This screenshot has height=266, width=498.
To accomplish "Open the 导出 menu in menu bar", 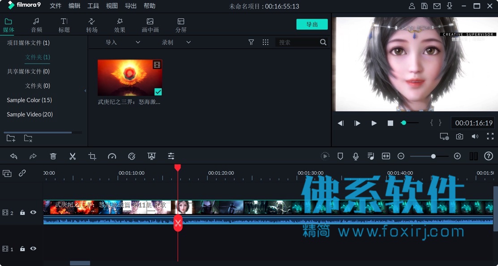I will click(x=130, y=6).
